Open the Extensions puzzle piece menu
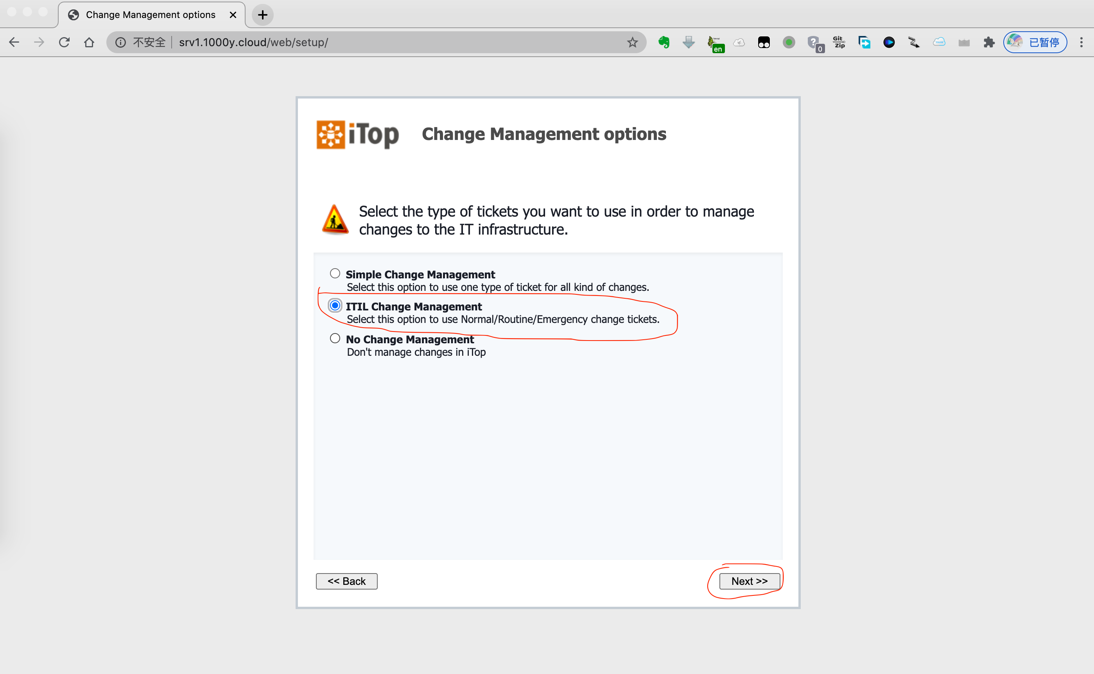The image size is (1094, 674). click(989, 42)
